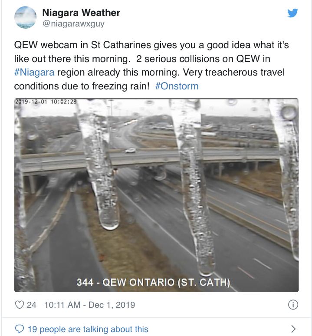Click the webcam 2019-12-01 10:02:28 timestamp overlay
This screenshot has width=312, height=336.
(x=46, y=102)
